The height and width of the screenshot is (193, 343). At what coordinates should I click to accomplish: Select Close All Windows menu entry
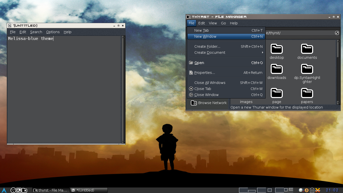[226, 83]
